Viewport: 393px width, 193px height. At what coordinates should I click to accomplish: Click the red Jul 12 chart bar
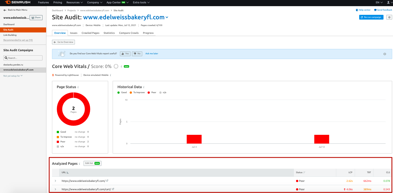coord(321,139)
